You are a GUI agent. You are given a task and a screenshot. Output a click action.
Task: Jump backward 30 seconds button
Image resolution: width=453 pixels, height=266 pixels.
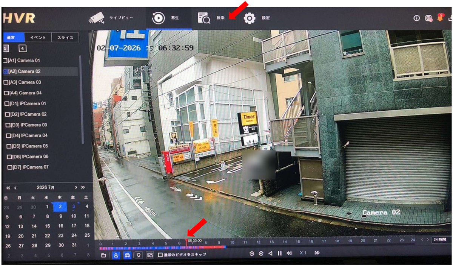click(x=252, y=254)
